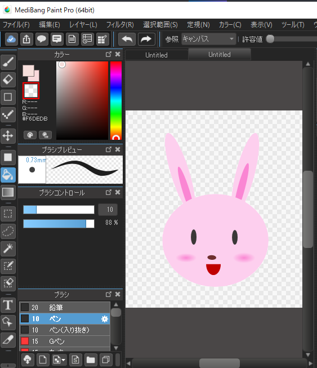This screenshot has height=368, width=317.
Task: Select the Magic Wand tool
Action: (8, 249)
